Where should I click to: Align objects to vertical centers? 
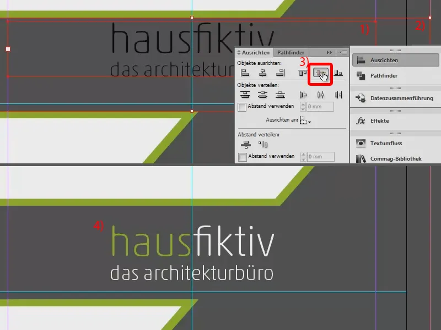point(320,74)
